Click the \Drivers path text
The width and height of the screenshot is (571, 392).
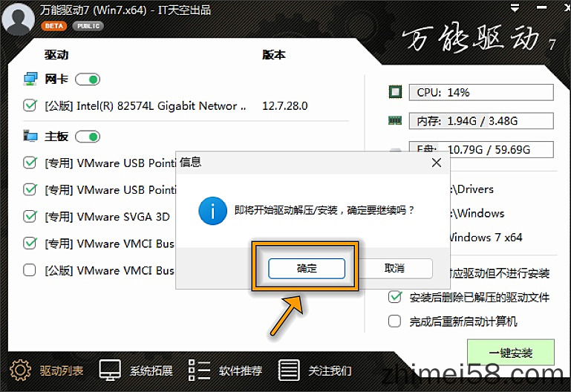[x=472, y=189]
